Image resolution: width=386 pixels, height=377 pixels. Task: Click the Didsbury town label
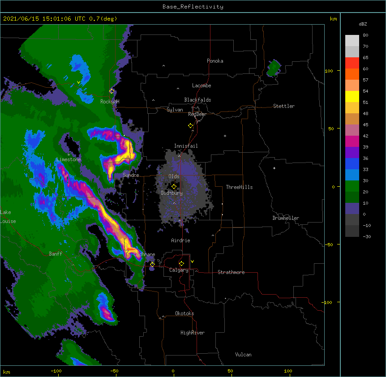(172, 193)
